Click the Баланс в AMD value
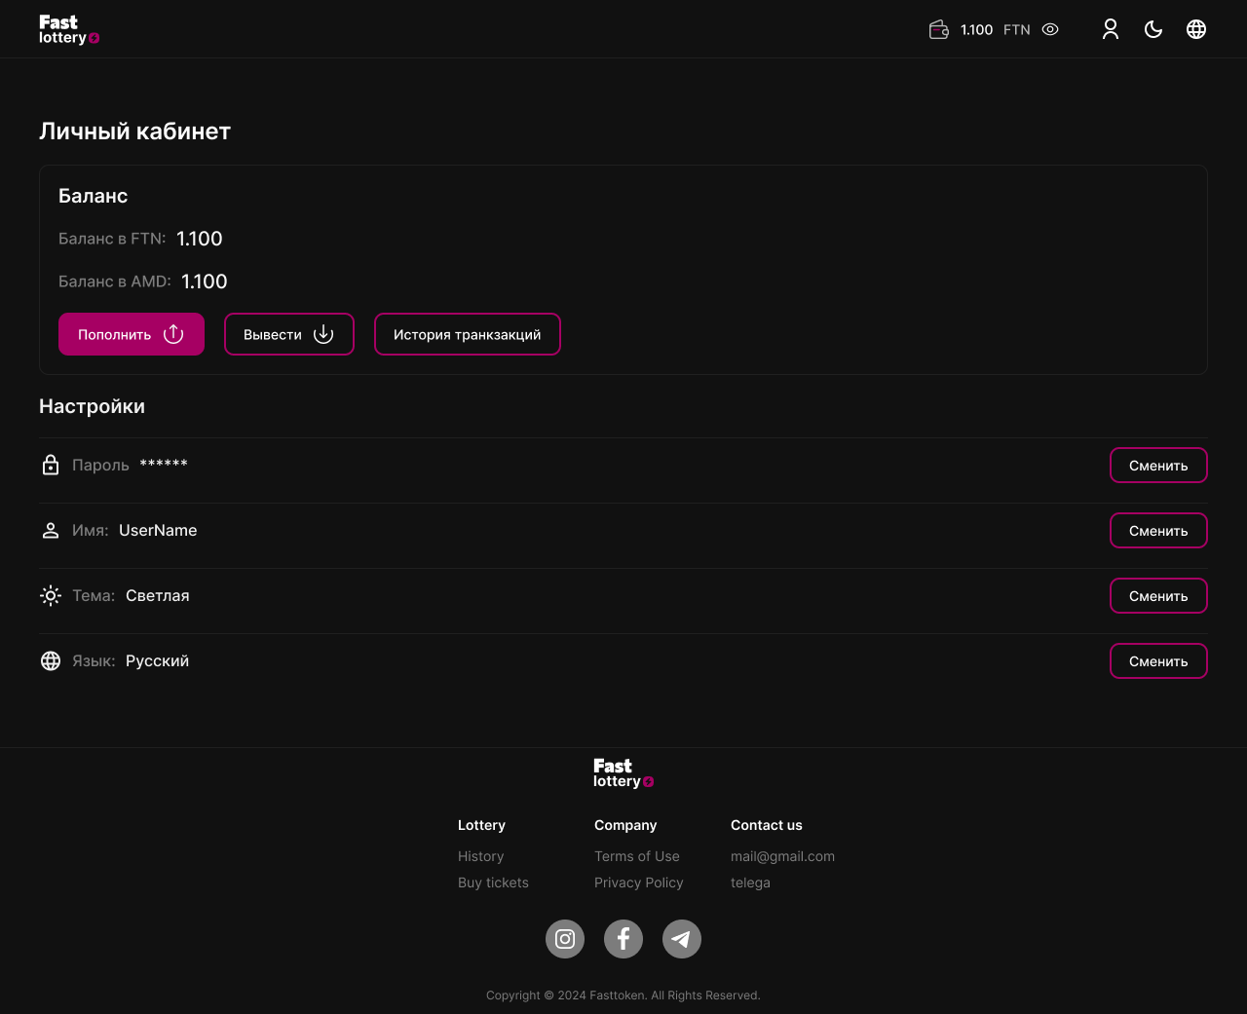 pyautogui.click(x=205, y=282)
